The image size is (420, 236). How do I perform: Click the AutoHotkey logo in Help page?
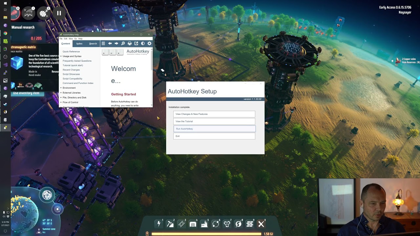tap(138, 52)
